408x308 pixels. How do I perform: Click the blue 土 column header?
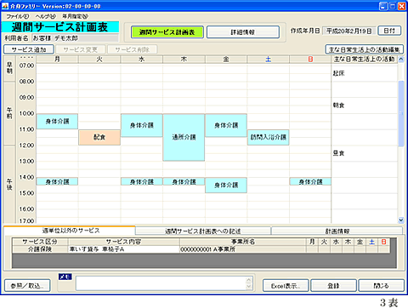coord(269,60)
